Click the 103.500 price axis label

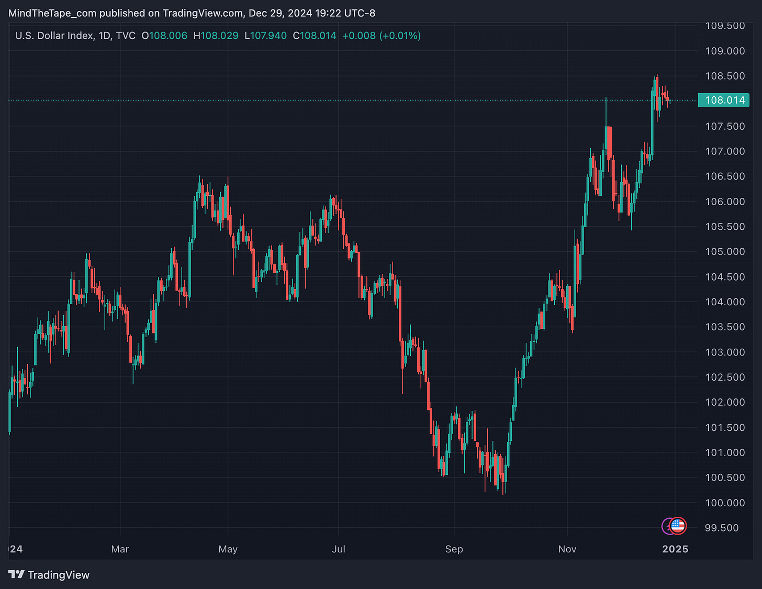[725, 327]
